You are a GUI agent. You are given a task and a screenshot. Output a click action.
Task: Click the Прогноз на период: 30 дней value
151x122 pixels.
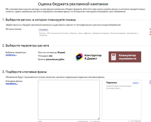pyautogui.click(x=52, y=52)
